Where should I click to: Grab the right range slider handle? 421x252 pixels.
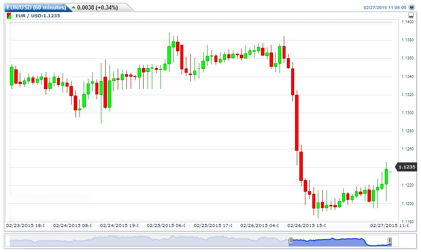pyautogui.click(x=390, y=240)
